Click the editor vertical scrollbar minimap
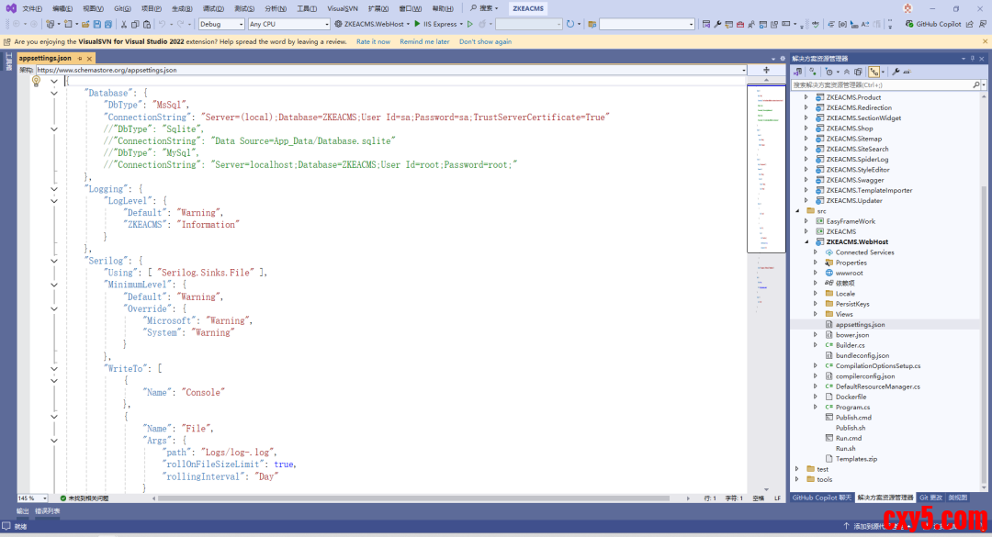This screenshot has width=992, height=537. [x=766, y=184]
